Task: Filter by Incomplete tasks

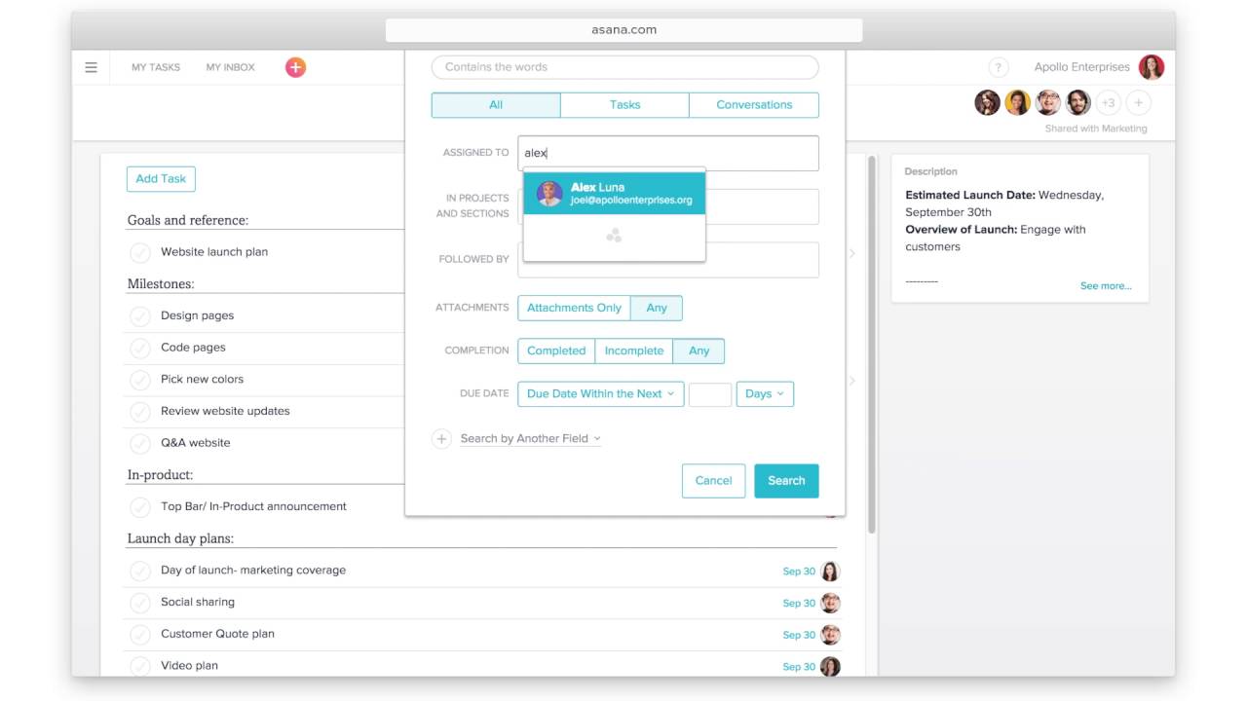Action: click(634, 351)
